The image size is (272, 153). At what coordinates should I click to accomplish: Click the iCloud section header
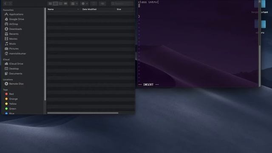(x=6, y=59)
